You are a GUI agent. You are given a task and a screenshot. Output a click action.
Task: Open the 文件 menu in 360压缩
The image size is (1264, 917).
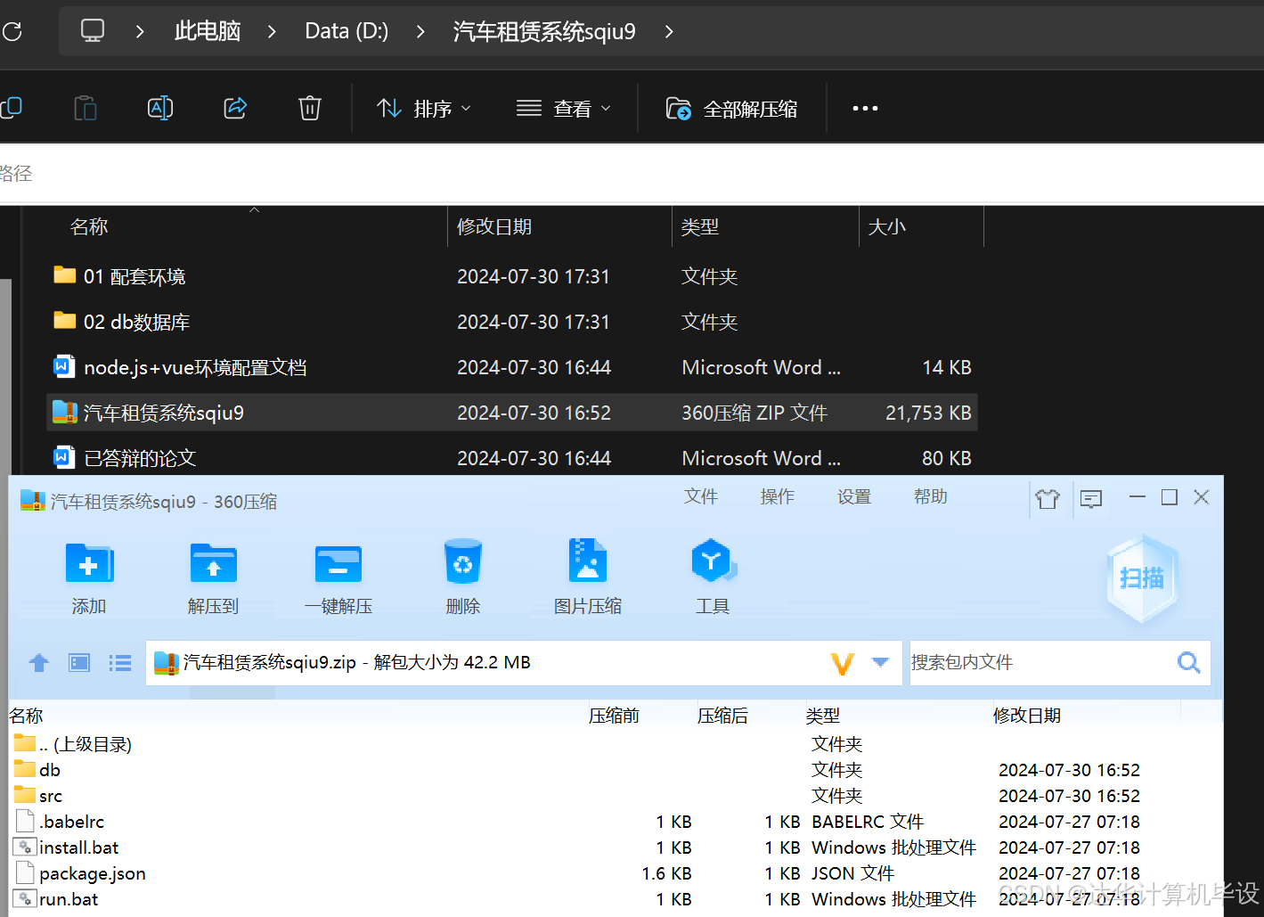coord(701,496)
